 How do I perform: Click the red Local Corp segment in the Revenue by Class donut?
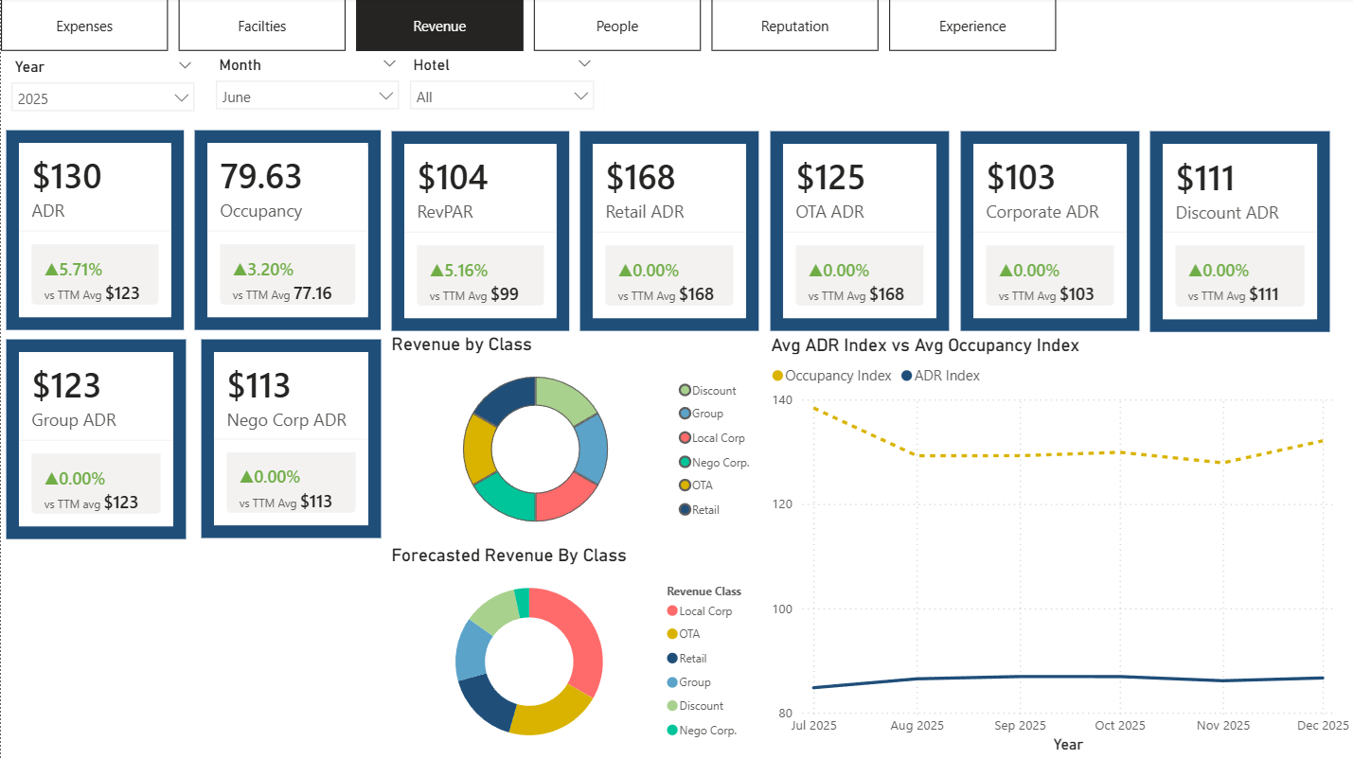pos(565,500)
